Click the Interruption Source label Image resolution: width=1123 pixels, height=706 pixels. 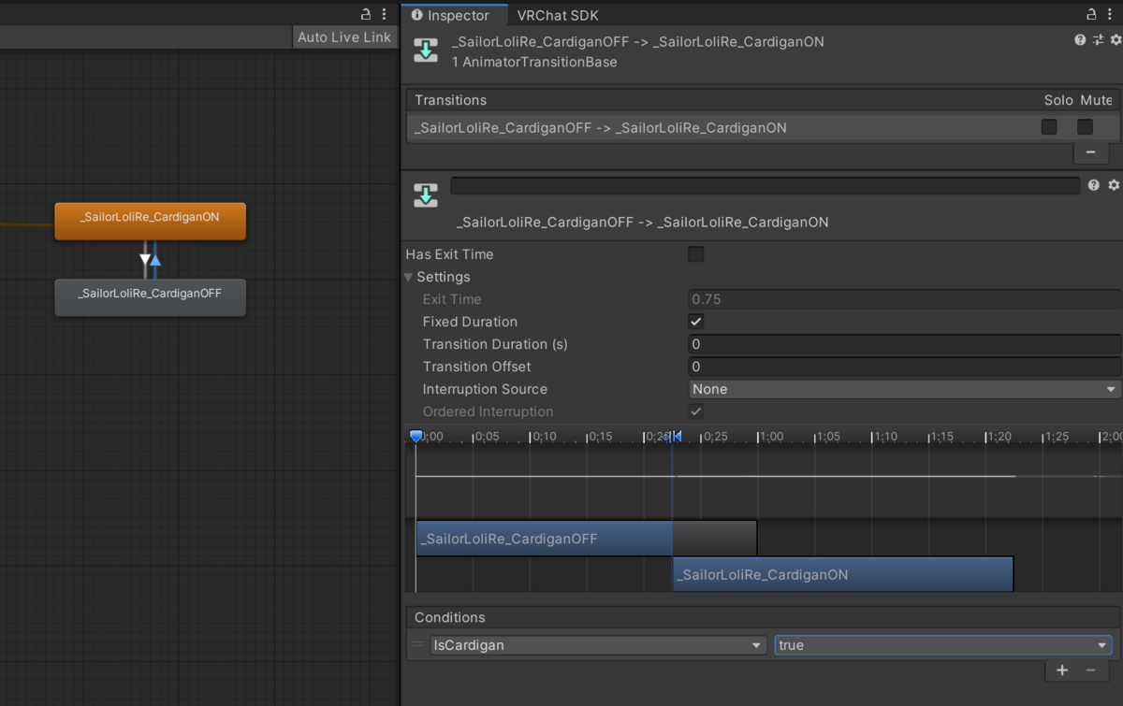tap(485, 389)
